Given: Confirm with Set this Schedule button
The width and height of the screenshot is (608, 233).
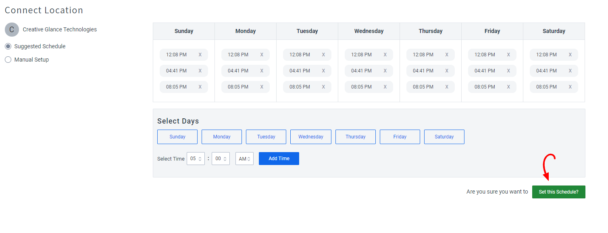Looking at the screenshot, I should (x=558, y=192).
